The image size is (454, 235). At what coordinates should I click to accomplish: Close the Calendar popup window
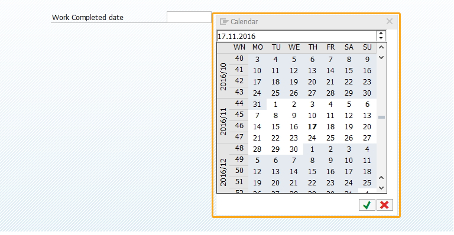point(390,21)
